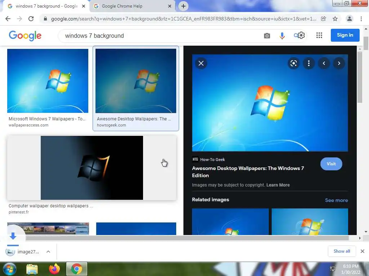The width and height of the screenshot is (369, 276).
Task: Click the HTG How-To Geek favicon
Action: (195, 159)
